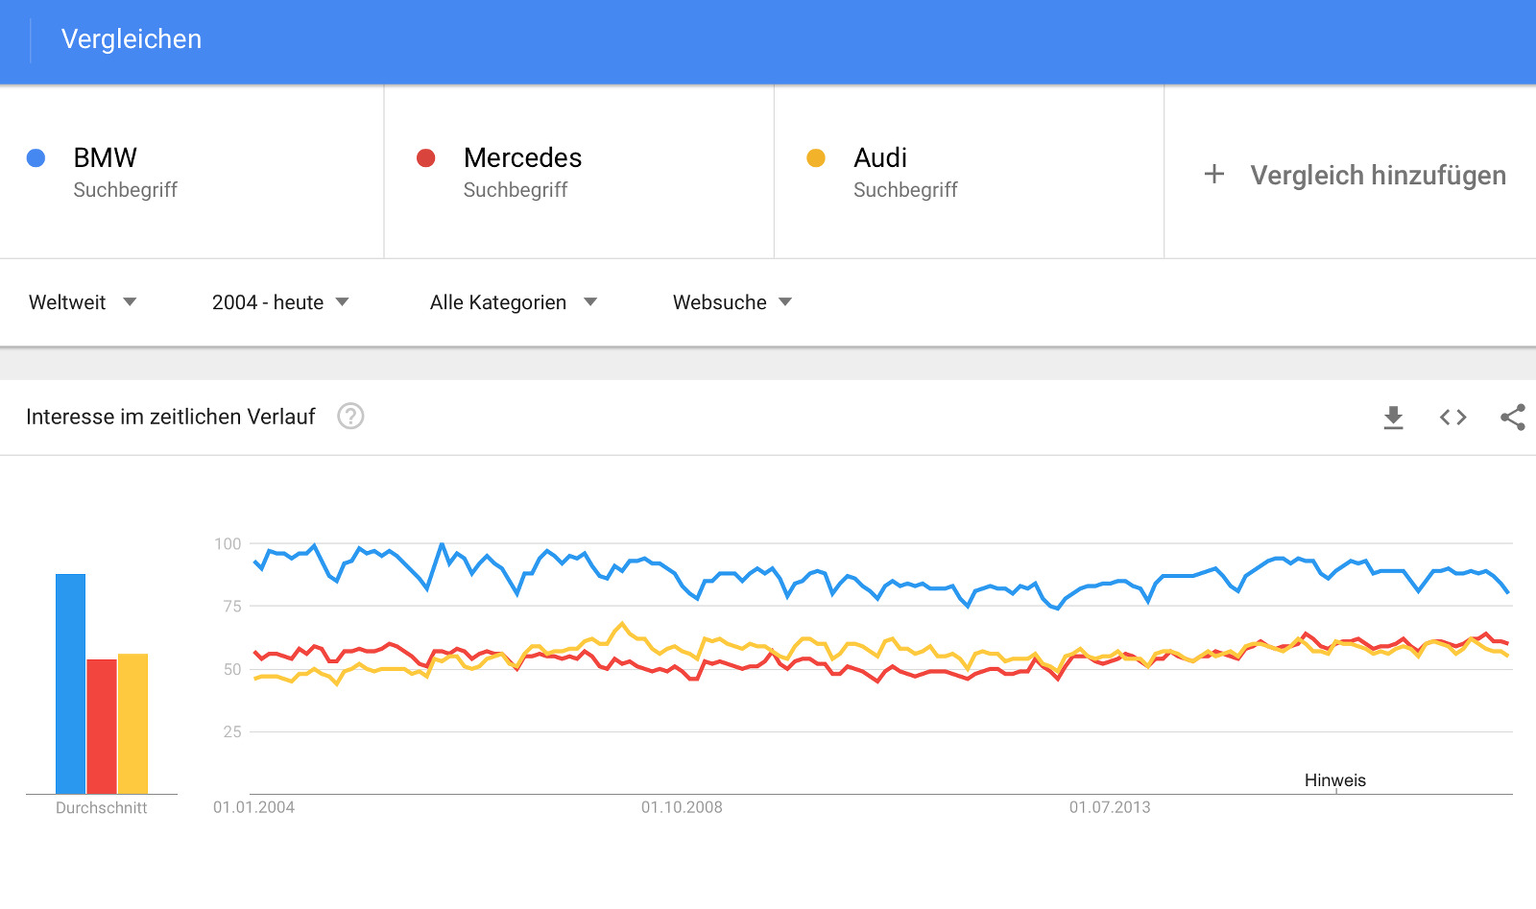The height and width of the screenshot is (909, 1536).
Task: Share the Interesse im zeitlichen Verlauf chart
Action: (1512, 418)
